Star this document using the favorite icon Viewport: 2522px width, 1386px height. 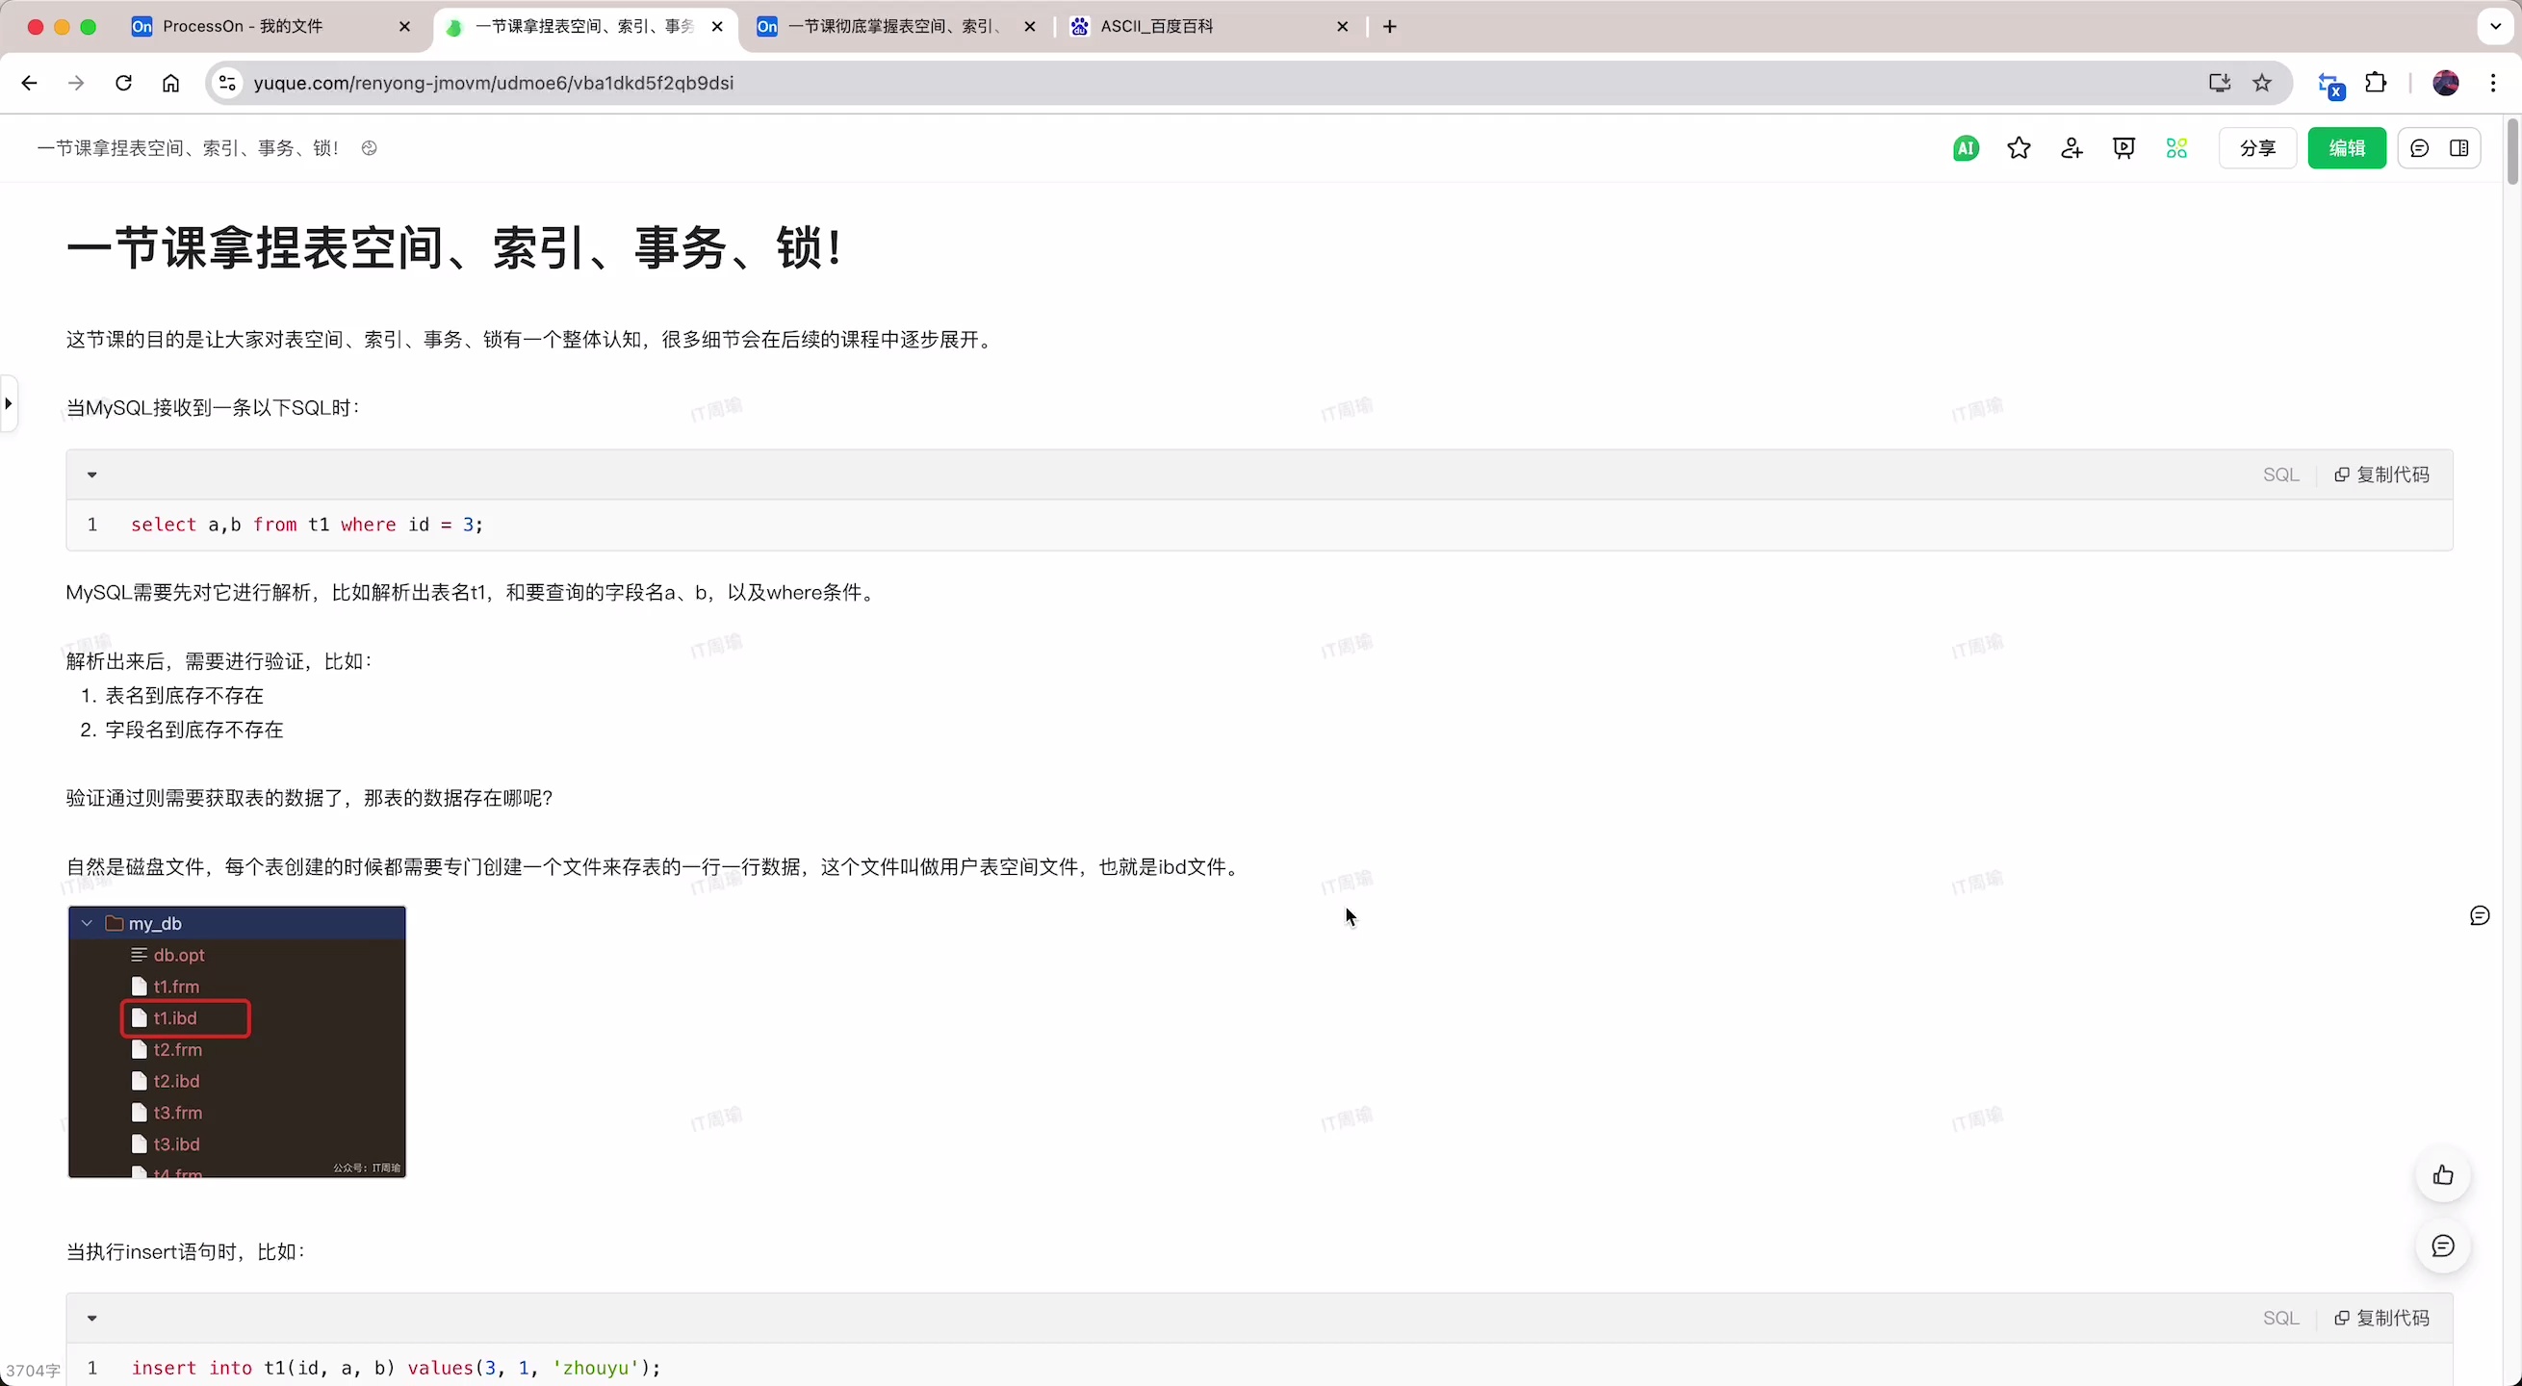click(2019, 148)
